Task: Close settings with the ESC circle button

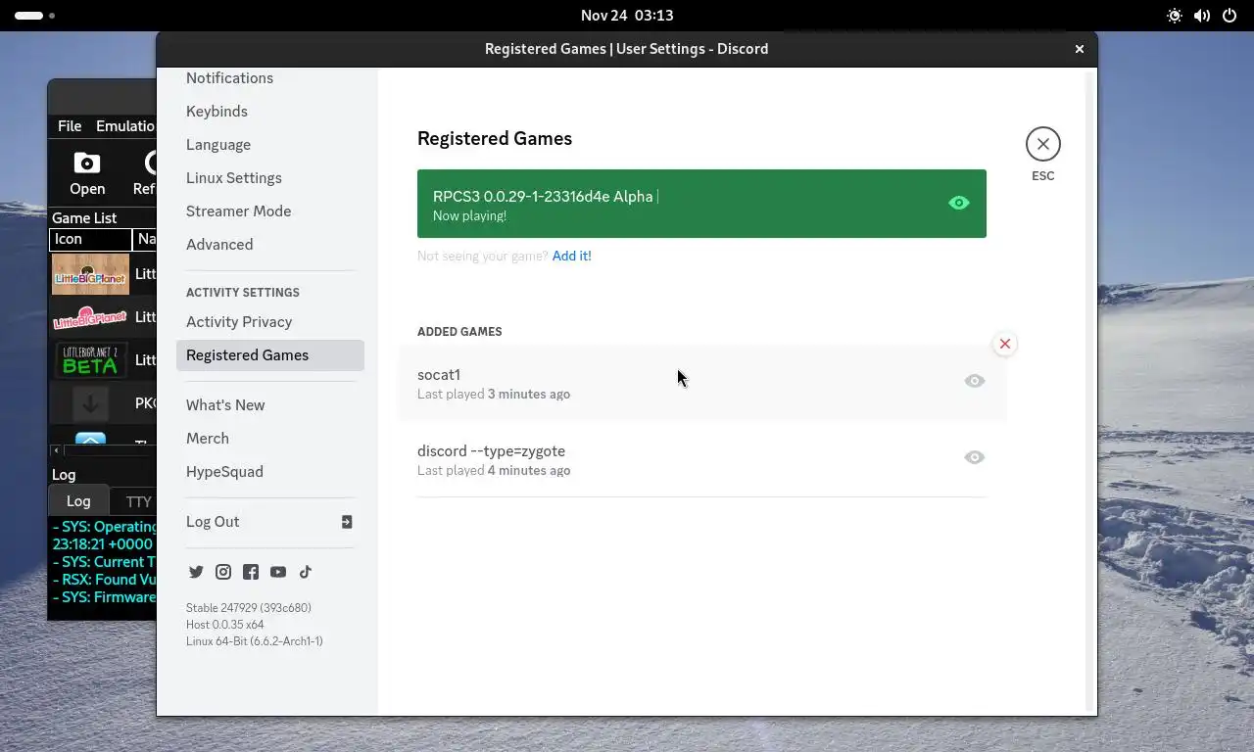Action: (x=1043, y=144)
